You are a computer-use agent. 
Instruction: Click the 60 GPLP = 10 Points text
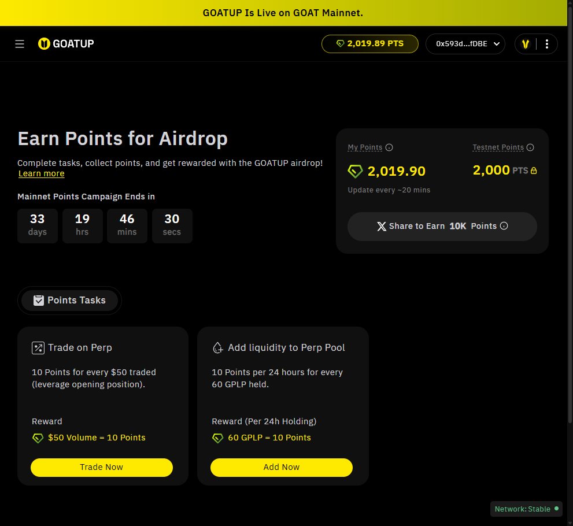(269, 438)
